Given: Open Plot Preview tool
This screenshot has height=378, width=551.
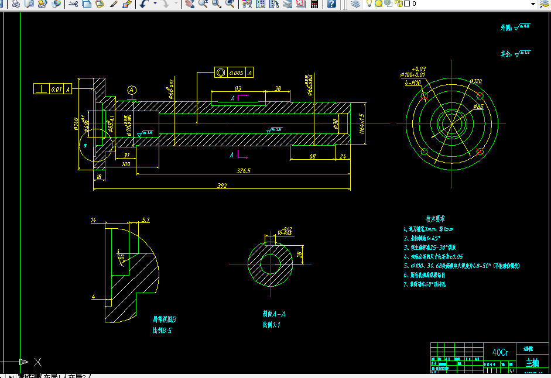Looking at the screenshot, I should click(x=29, y=4).
